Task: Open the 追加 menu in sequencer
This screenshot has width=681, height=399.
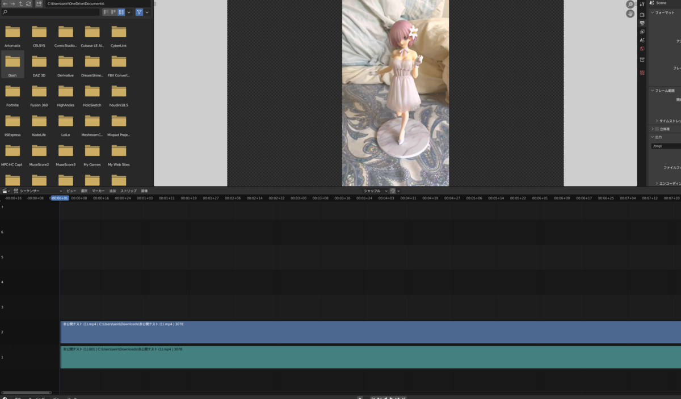Action: [x=112, y=191]
